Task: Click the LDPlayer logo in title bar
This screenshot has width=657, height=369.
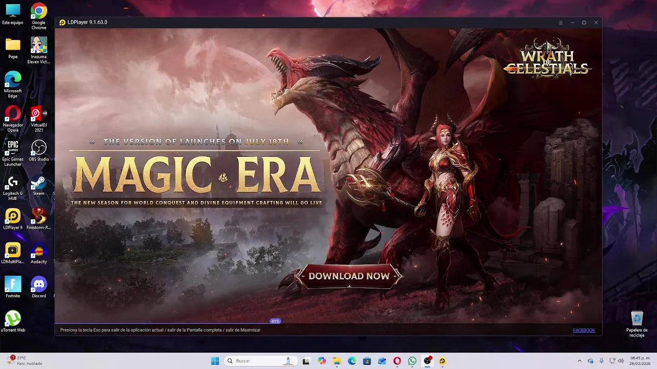Action: 63,23
